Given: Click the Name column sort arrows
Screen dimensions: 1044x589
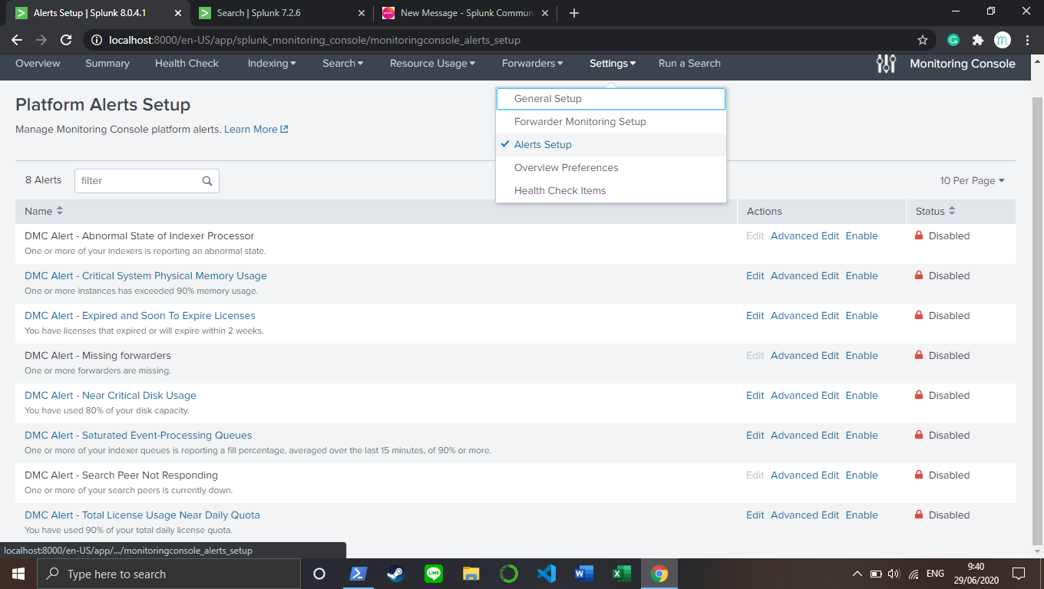Looking at the screenshot, I should tap(60, 211).
